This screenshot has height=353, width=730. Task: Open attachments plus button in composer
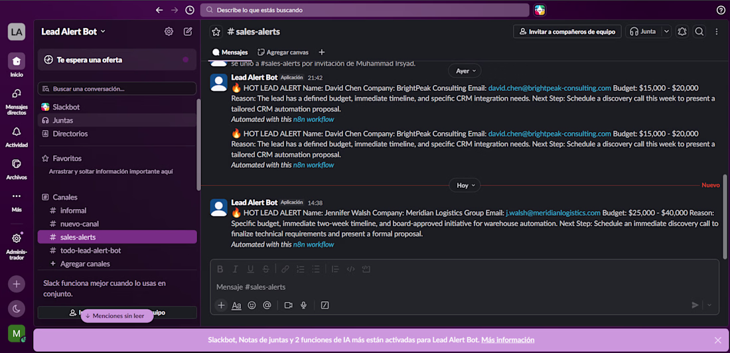[221, 305]
